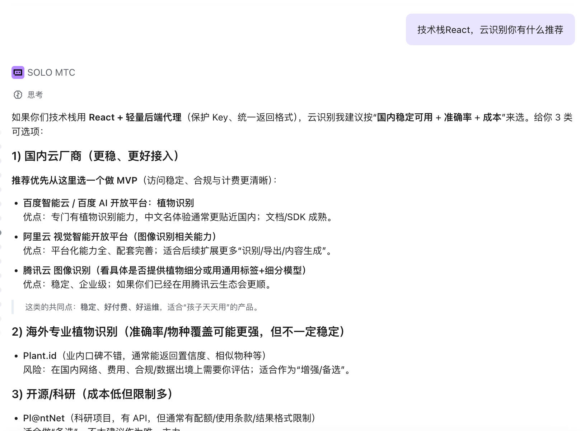Expand the 思考 thinking section label
Screen dimensions: 585x431
tap(35, 95)
